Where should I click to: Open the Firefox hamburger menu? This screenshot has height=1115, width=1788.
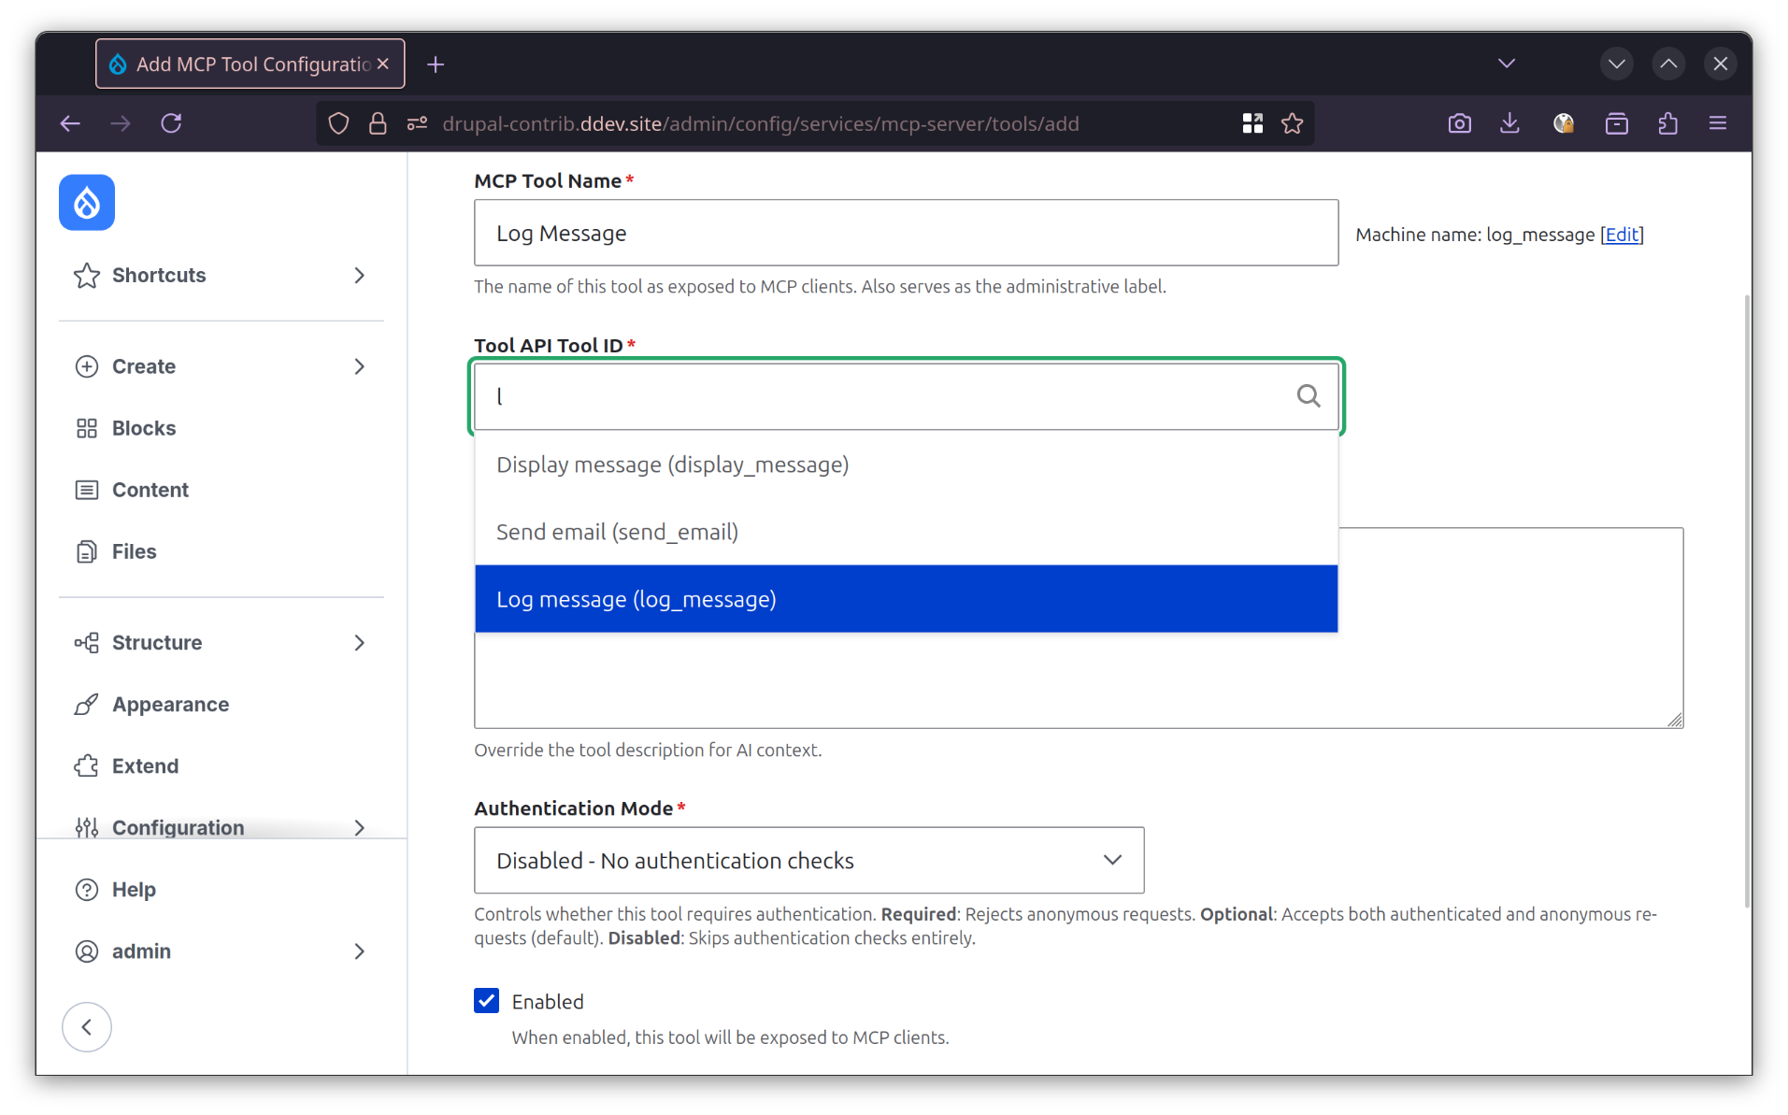1718,123
